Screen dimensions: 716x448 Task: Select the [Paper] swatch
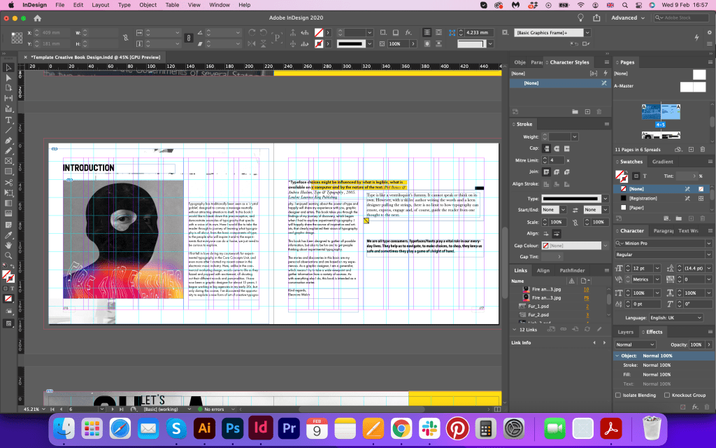tap(636, 208)
